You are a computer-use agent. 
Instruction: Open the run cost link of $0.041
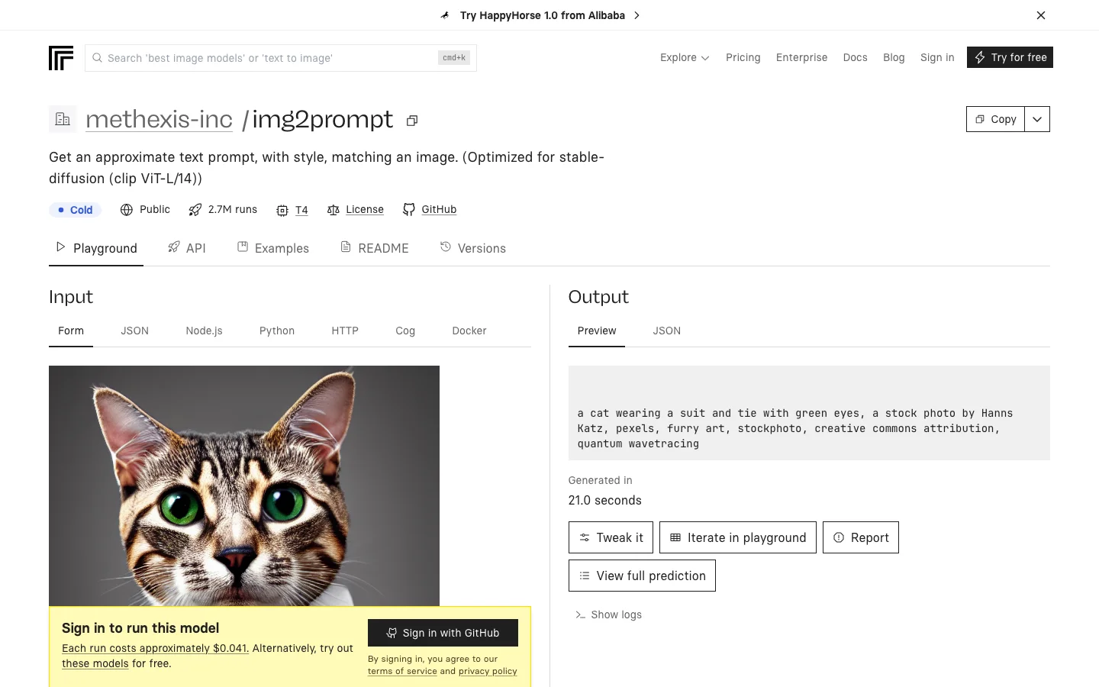coord(155,648)
